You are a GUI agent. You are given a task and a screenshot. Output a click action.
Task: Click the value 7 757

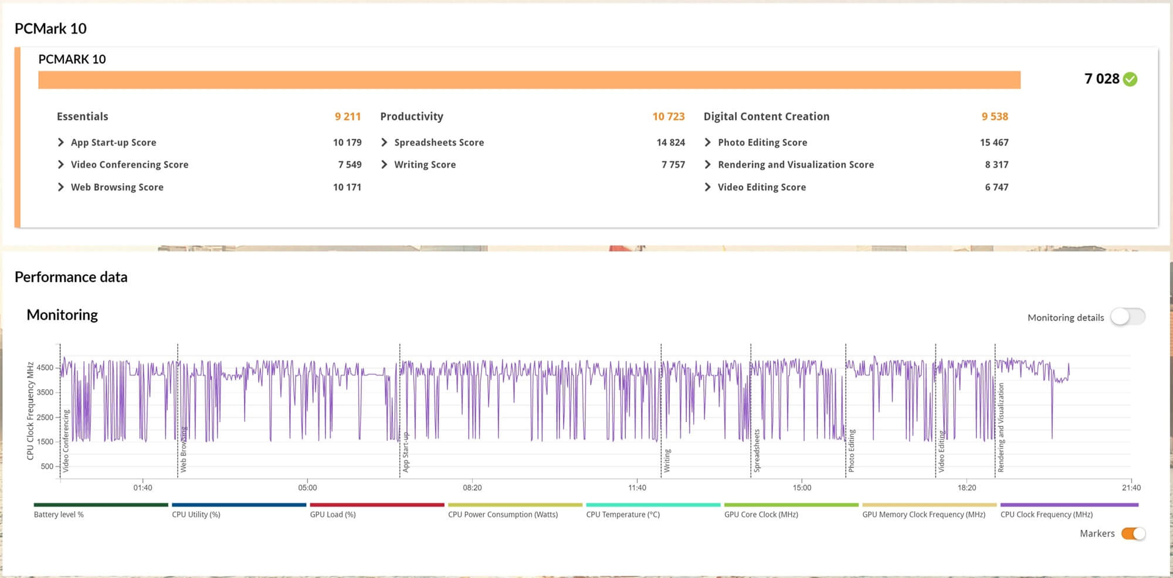pos(673,165)
